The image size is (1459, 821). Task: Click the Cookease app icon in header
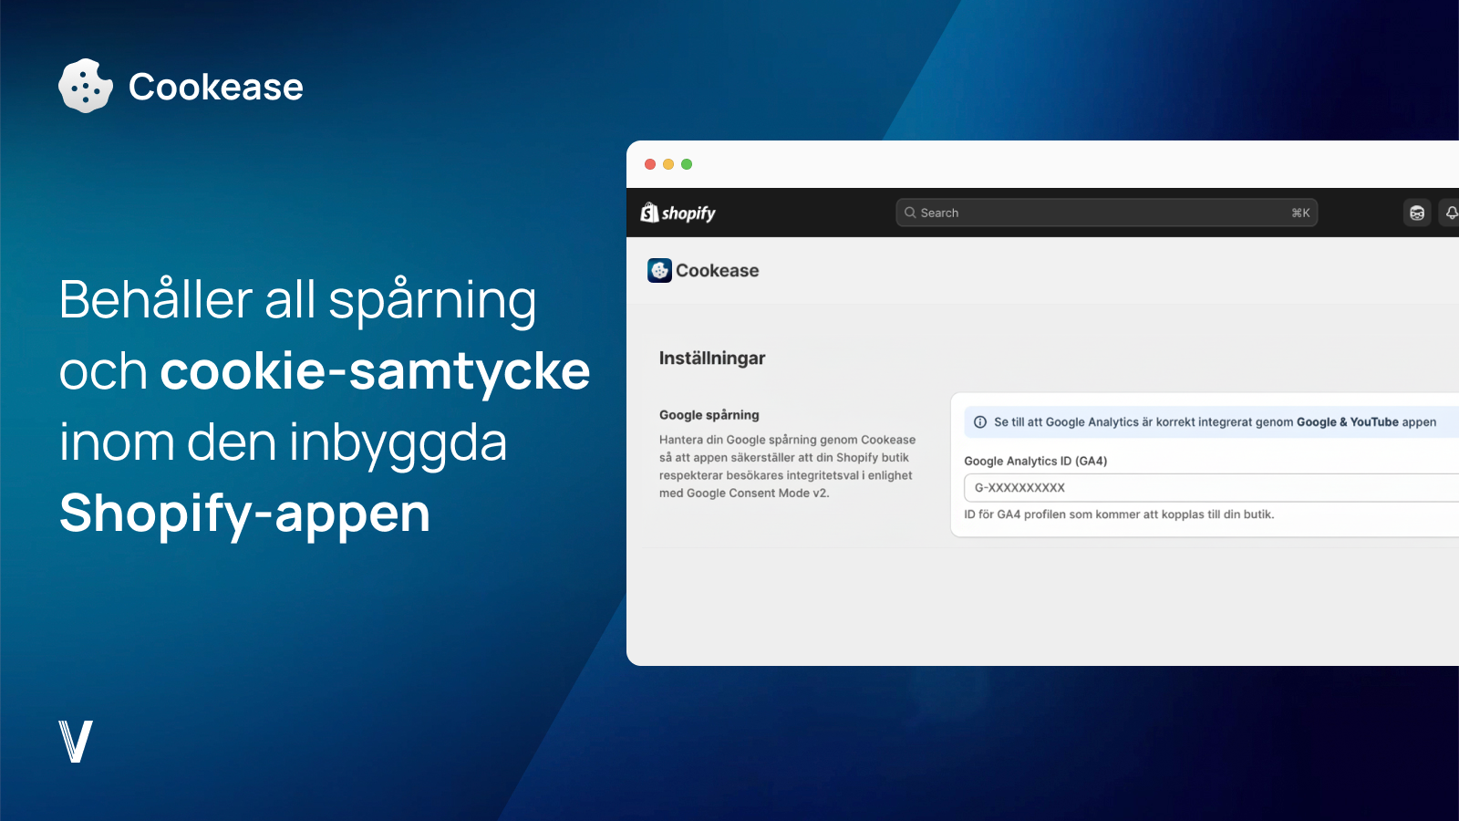[x=659, y=270]
